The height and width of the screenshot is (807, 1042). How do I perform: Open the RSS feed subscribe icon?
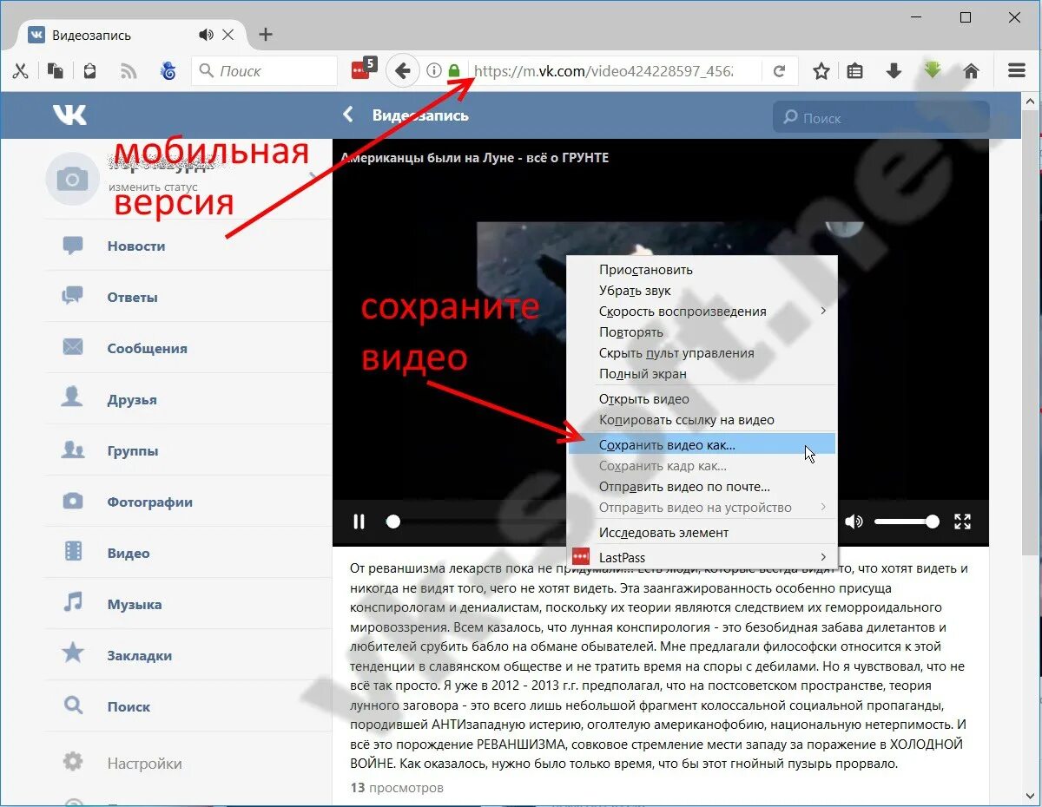pyautogui.click(x=129, y=71)
